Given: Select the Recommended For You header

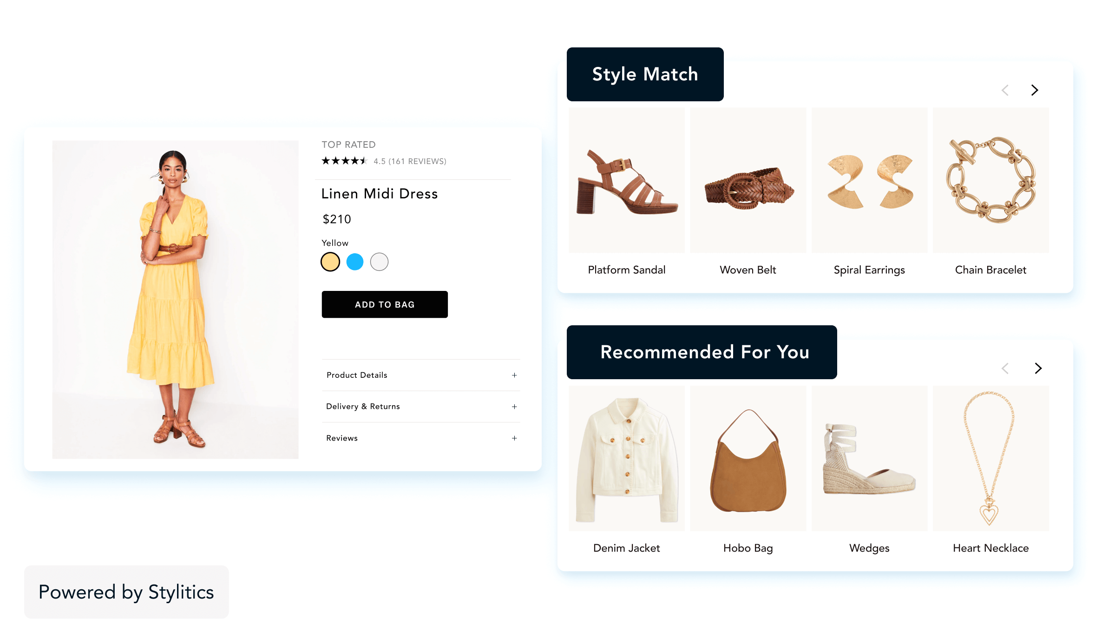Looking at the screenshot, I should [x=702, y=352].
